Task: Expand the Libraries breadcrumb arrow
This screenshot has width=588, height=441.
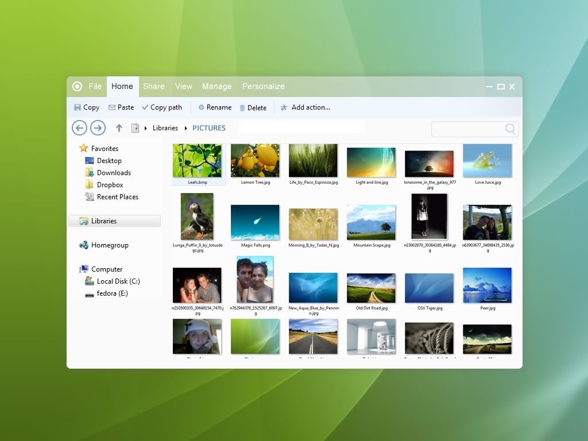Action: pyautogui.click(x=186, y=128)
